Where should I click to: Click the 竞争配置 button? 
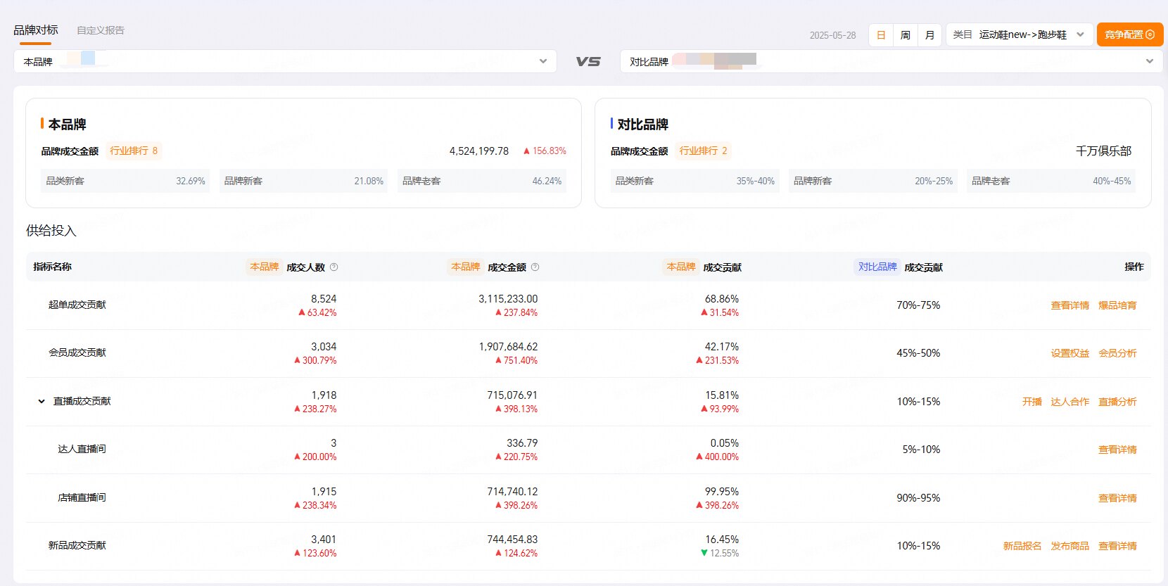tap(1129, 34)
